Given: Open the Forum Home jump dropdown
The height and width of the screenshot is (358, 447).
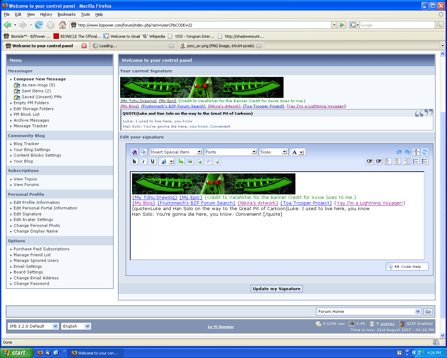Looking at the screenshot, I should point(369,312).
